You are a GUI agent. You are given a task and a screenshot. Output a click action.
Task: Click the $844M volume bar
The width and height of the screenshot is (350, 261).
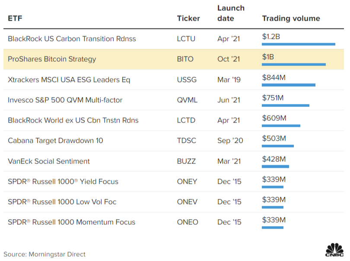tap(289, 85)
